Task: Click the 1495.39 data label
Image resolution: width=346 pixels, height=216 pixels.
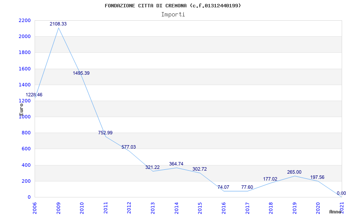Action: (x=81, y=73)
